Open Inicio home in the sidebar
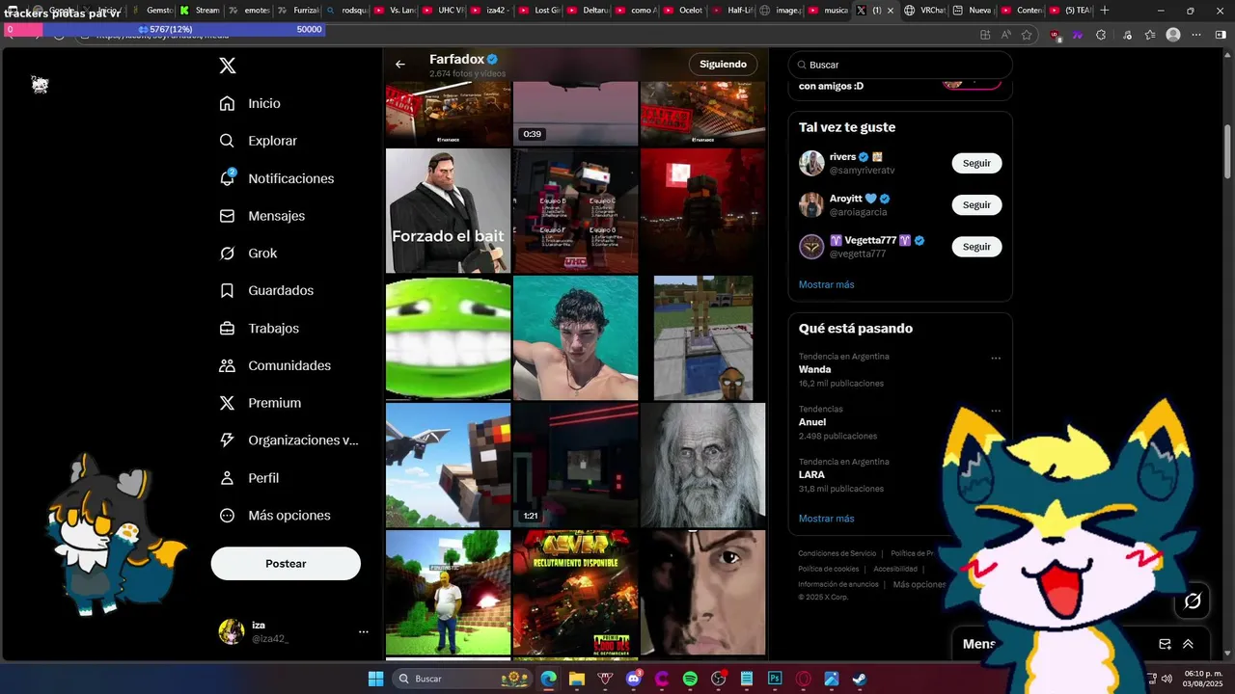The width and height of the screenshot is (1235, 694). click(251, 103)
